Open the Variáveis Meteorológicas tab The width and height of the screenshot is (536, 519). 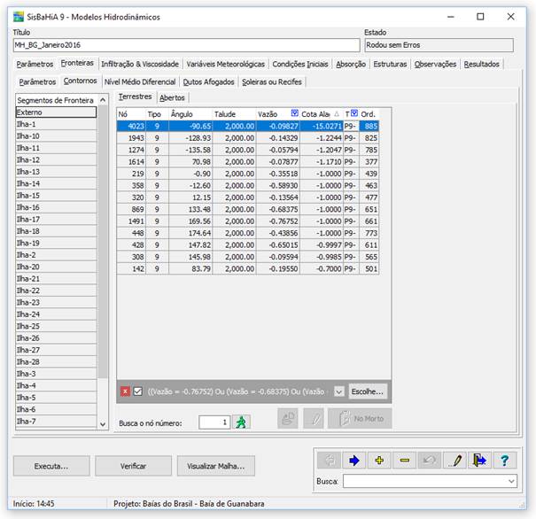coord(226,64)
